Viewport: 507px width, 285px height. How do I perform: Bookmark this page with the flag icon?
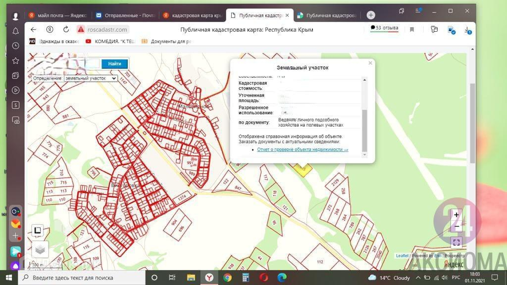[x=412, y=30]
